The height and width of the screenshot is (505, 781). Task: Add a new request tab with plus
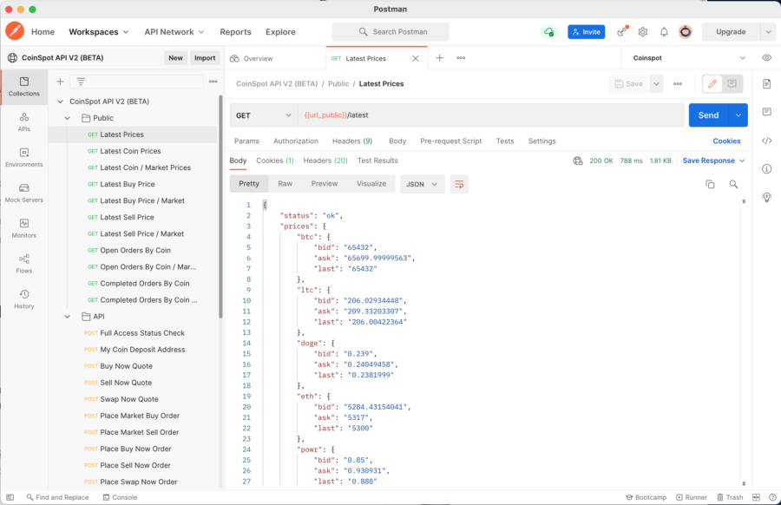440,58
